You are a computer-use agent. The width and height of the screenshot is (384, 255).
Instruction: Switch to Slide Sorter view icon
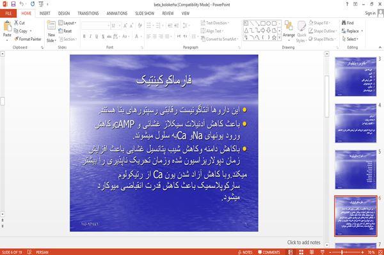[x=301, y=252]
